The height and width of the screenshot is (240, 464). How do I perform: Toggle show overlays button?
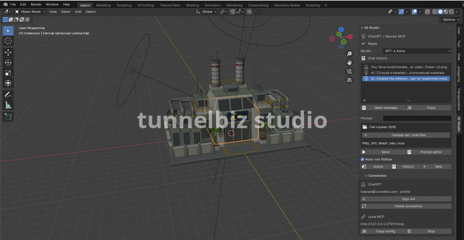click(x=414, y=12)
